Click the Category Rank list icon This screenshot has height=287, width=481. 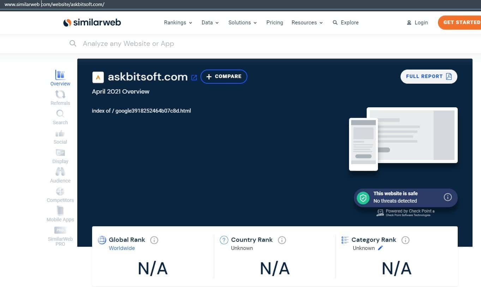click(x=345, y=240)
